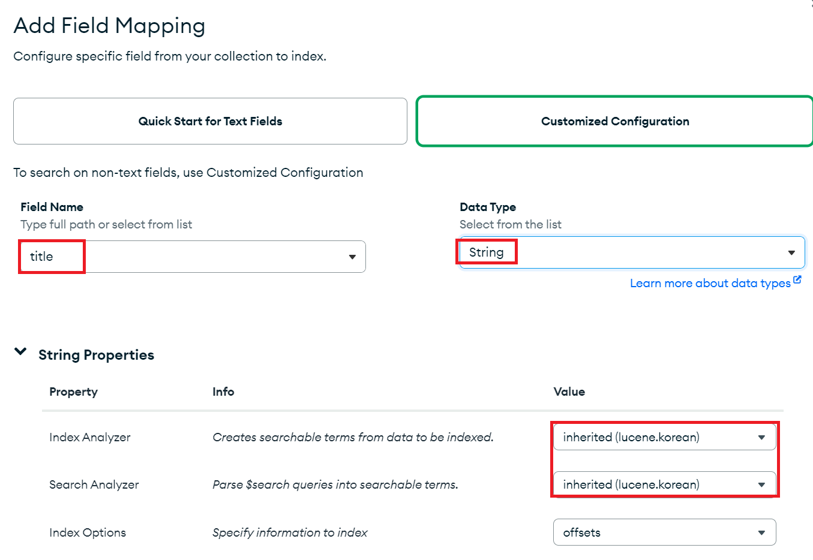Click the Value column header
Screen dimensions: 813x560
click(x=569, y=392)
